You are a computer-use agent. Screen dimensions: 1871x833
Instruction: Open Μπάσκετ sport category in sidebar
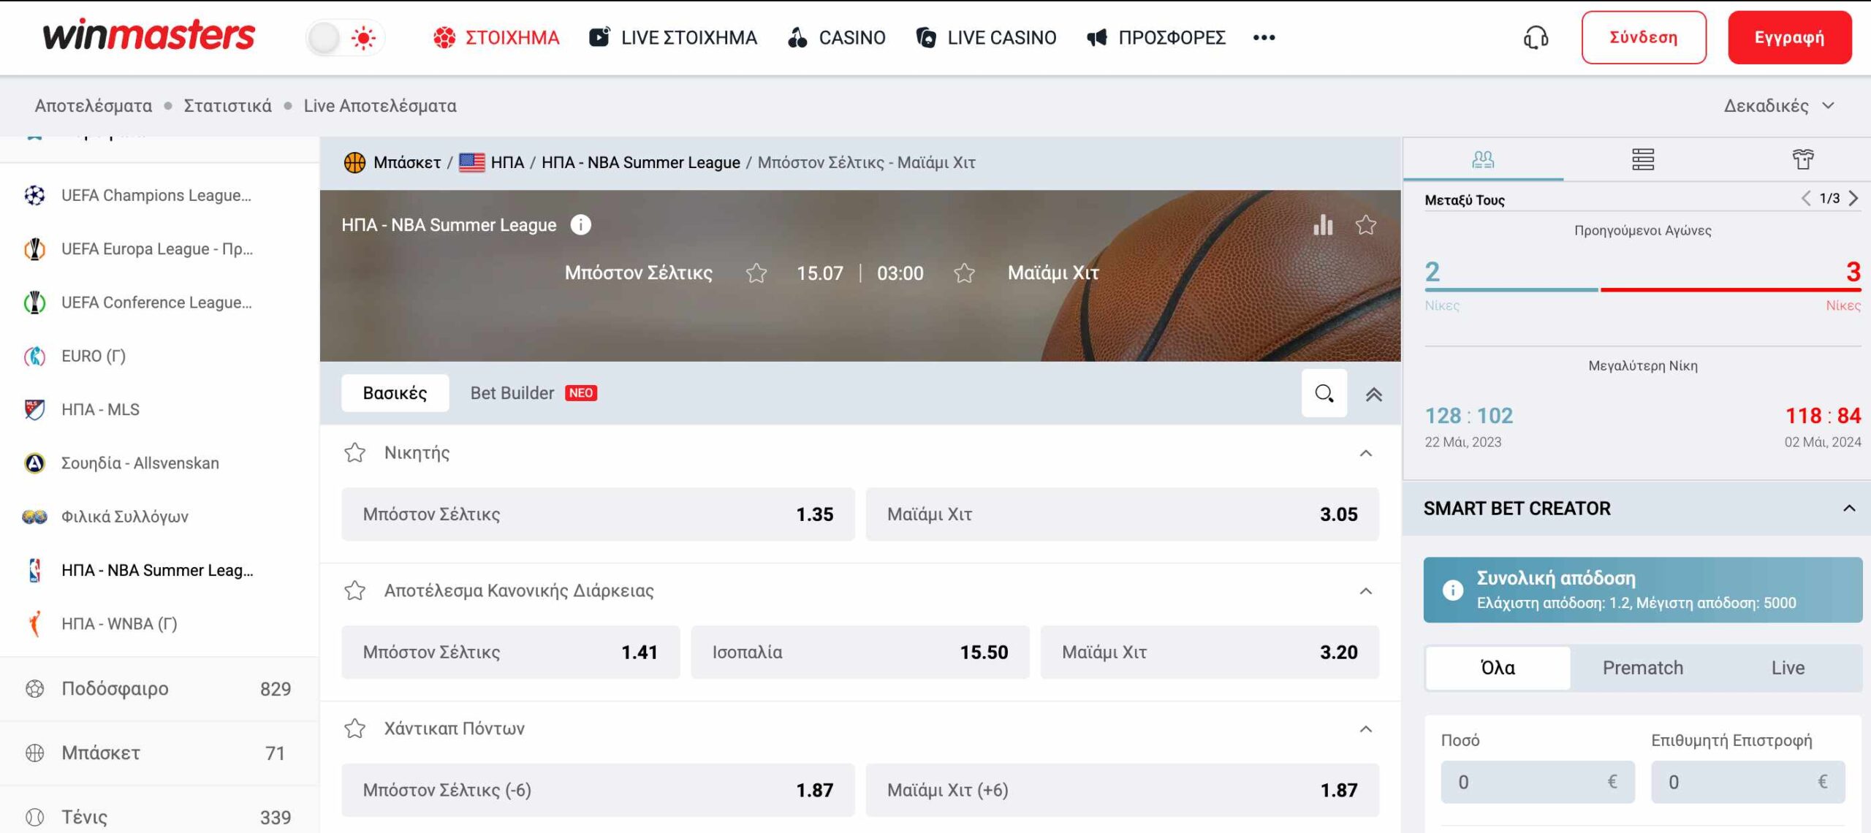coord(159,753)
